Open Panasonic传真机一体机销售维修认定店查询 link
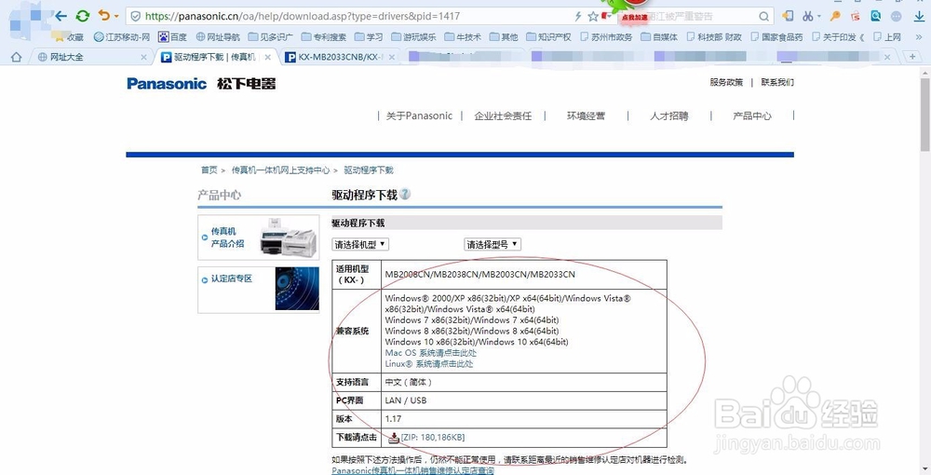The width and height of the screenshot is (931, 475). coord(412,471)
